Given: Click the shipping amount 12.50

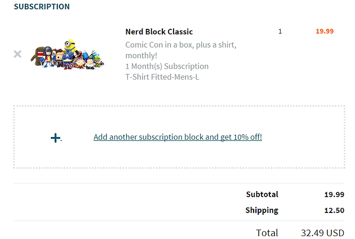Looking at the screenshot, I should pos(334,210).
